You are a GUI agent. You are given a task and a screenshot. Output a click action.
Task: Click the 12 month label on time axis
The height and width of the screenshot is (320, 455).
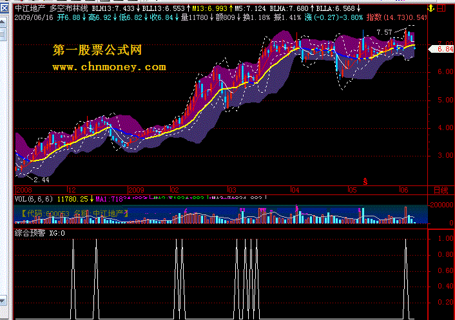tap(72, 190)
